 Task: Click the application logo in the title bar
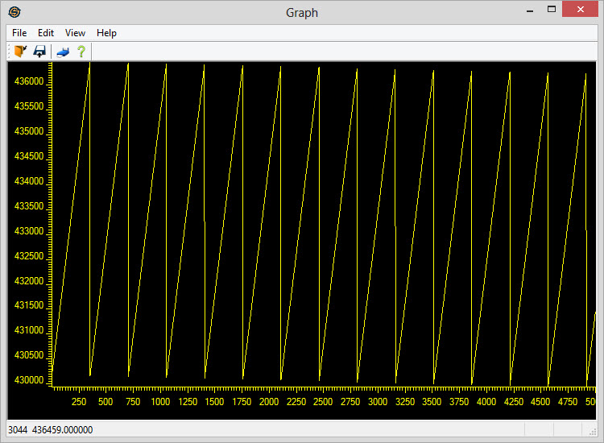(14, 12)
